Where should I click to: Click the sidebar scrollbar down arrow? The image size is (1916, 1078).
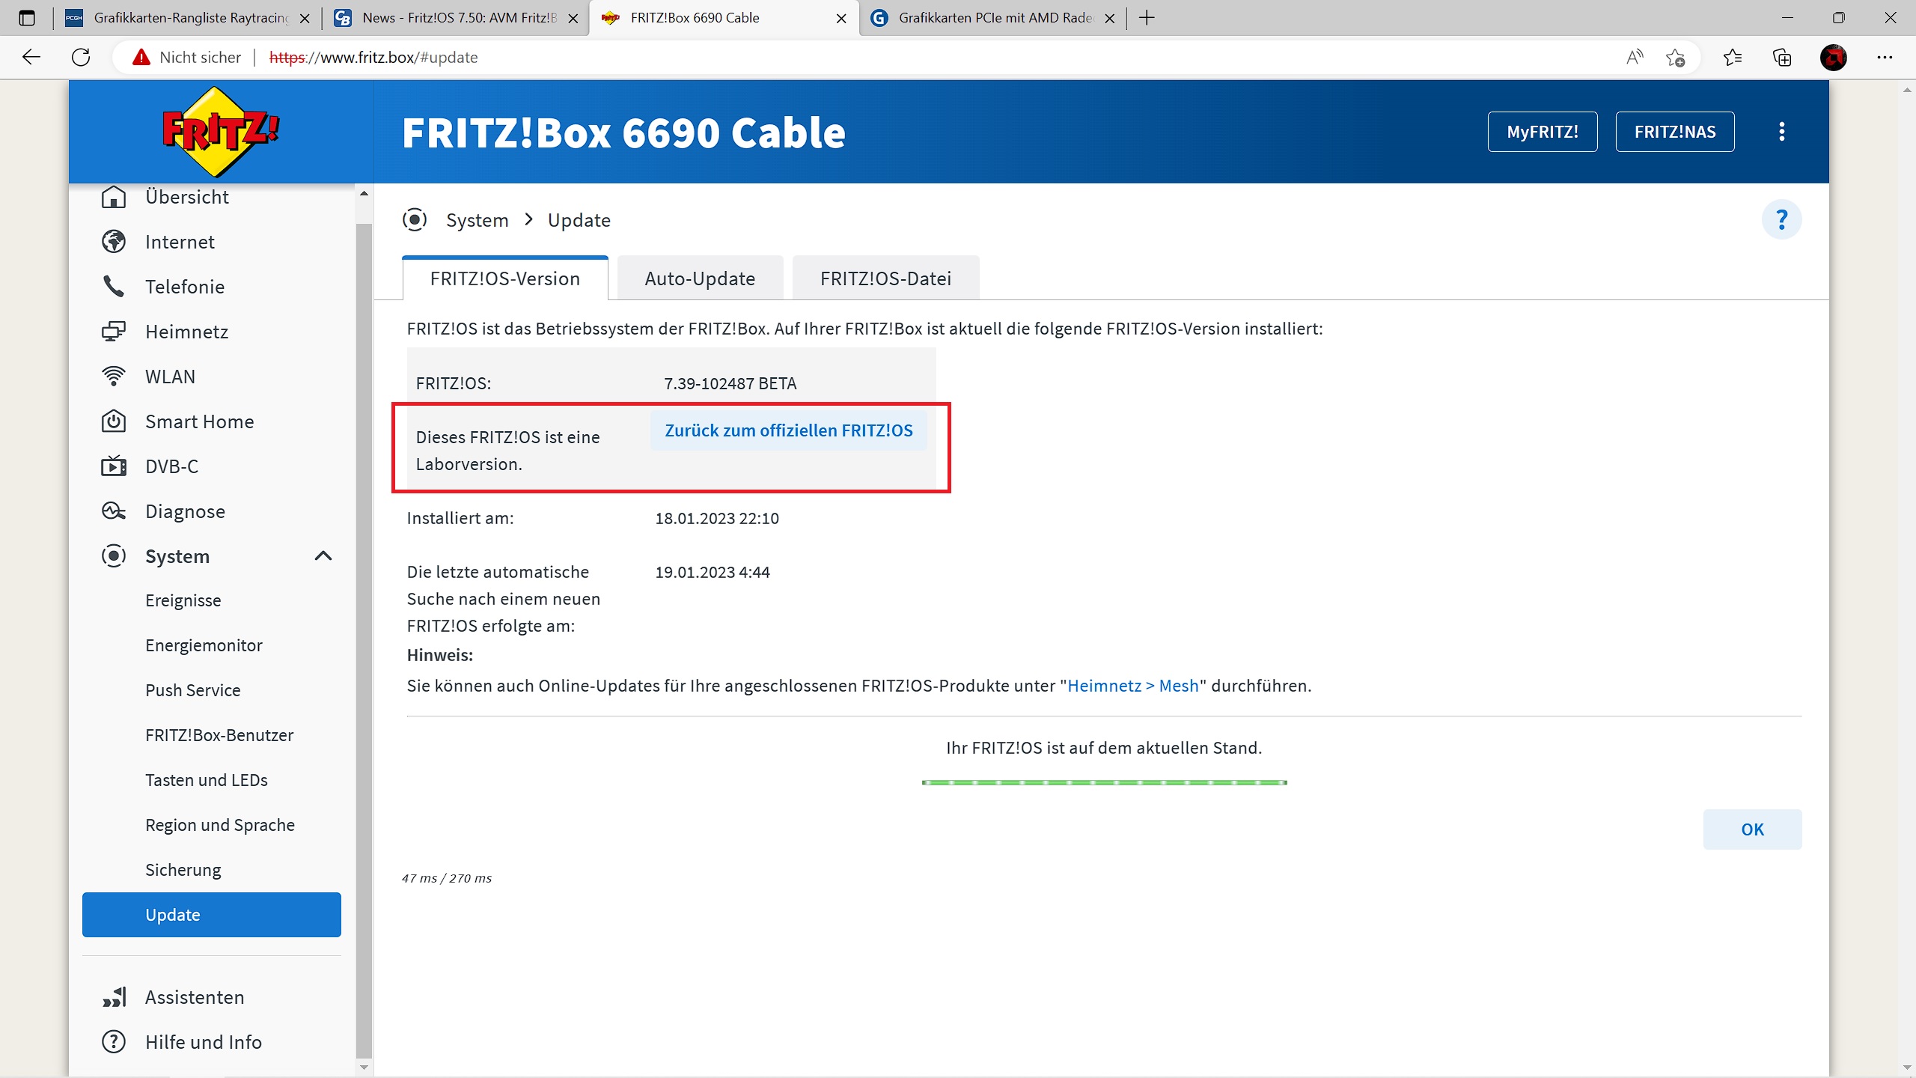(364, 1068)
